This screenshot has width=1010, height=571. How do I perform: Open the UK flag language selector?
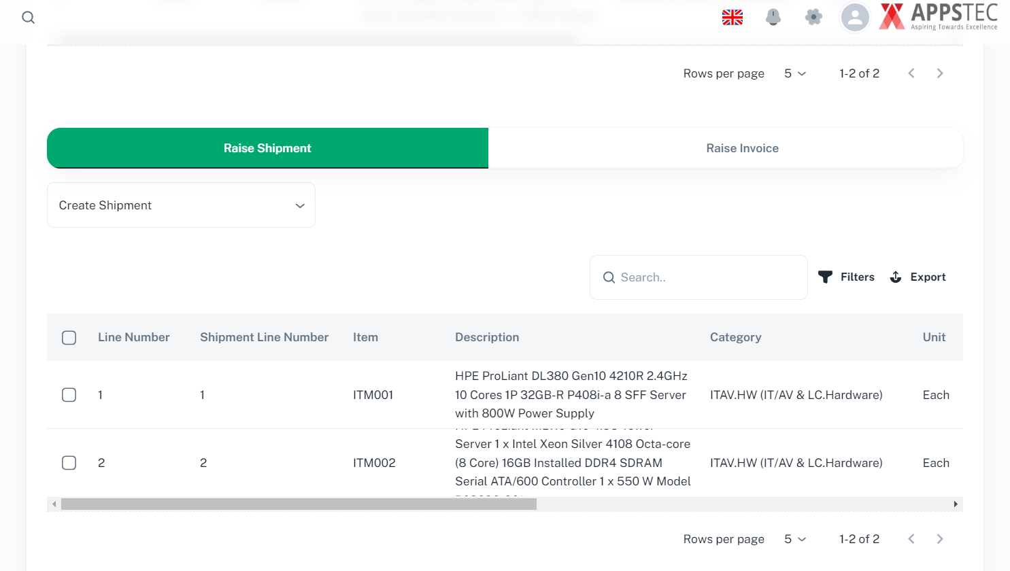click(x=732, y=18)
